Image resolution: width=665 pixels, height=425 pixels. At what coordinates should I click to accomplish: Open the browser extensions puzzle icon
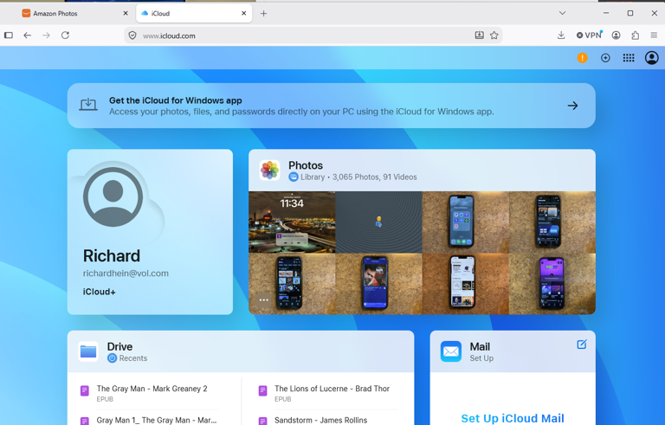[x=636, y=35]
